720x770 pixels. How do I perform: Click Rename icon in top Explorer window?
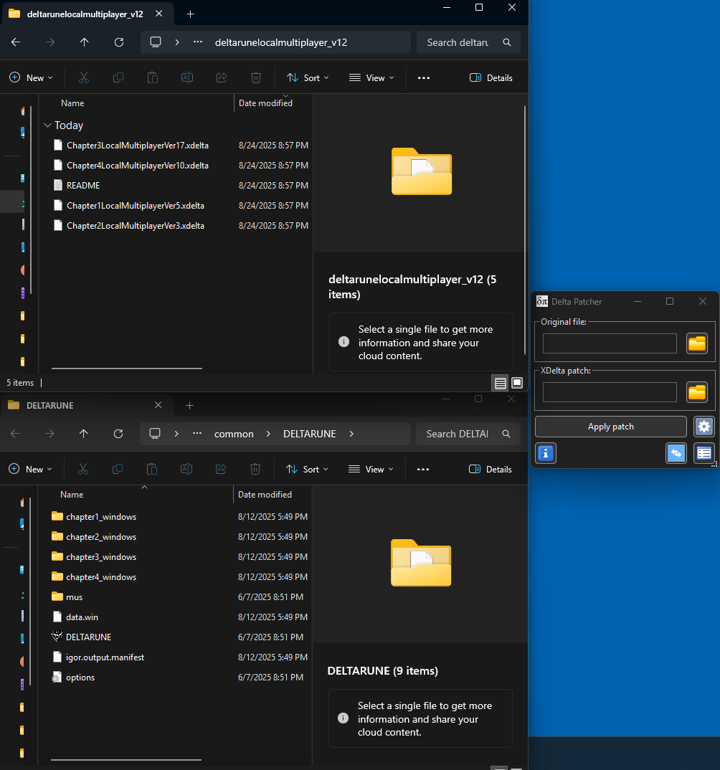[x=187, y=77]
